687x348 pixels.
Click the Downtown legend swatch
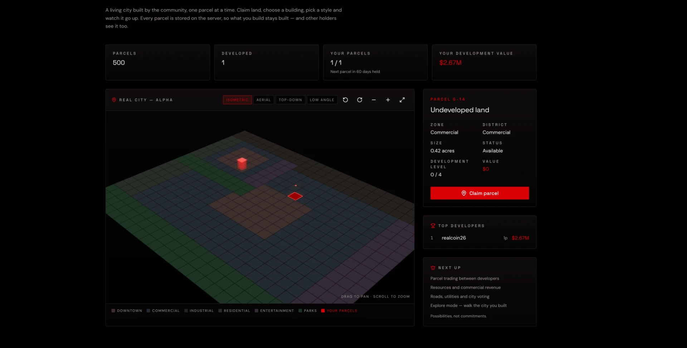tap(113, 311)
